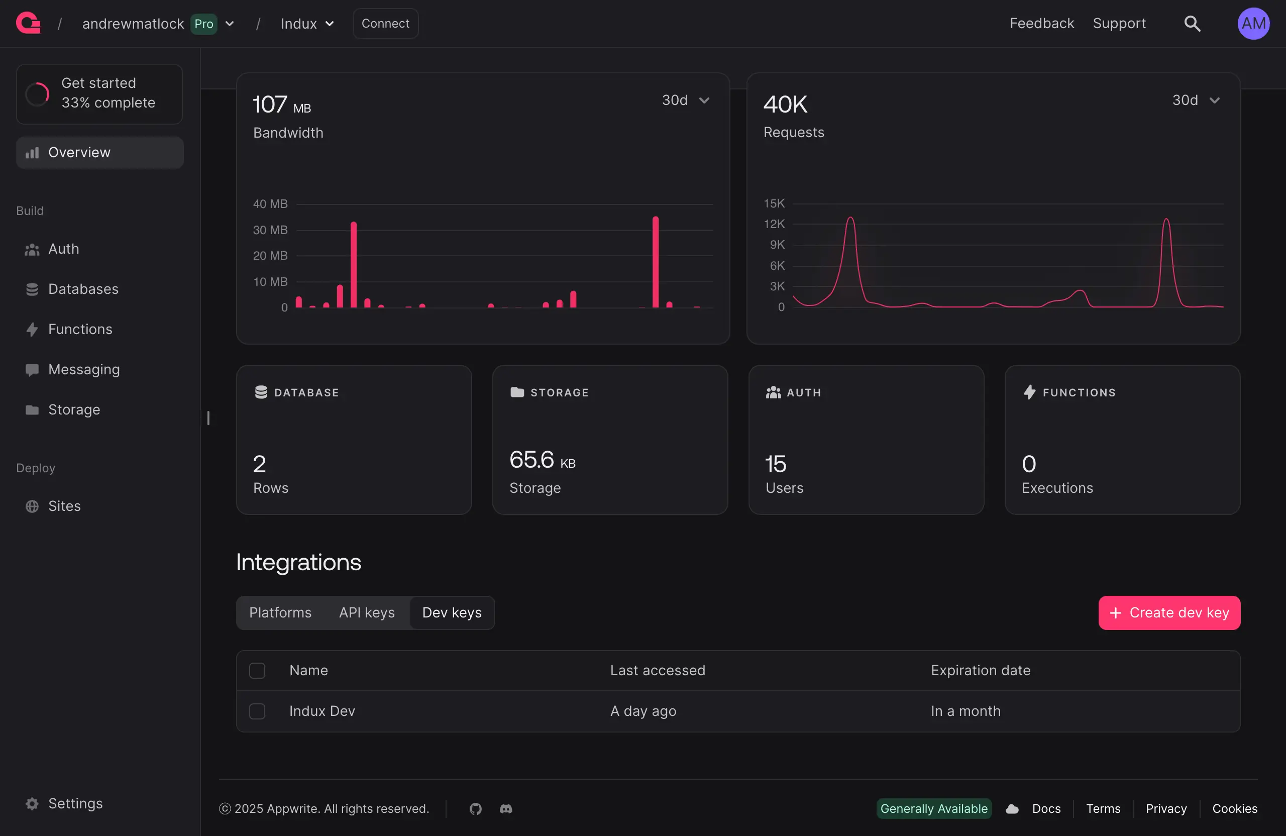
Task: Click the Pro plan badge
Action: coord(204,24)
